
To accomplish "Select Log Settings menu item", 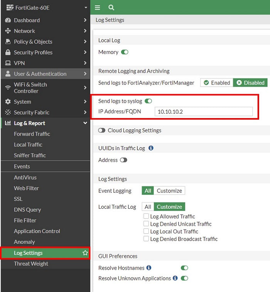I will click(x=46, y=253).
